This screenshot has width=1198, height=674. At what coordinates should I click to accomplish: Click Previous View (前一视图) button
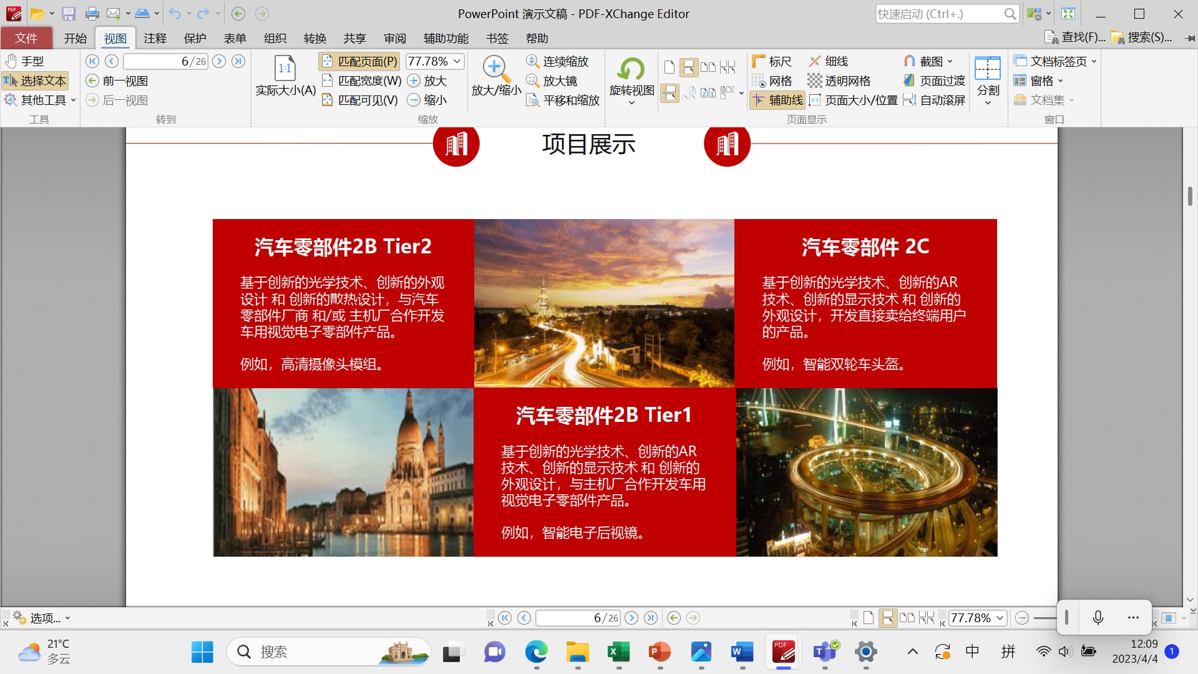pos(117,81)
